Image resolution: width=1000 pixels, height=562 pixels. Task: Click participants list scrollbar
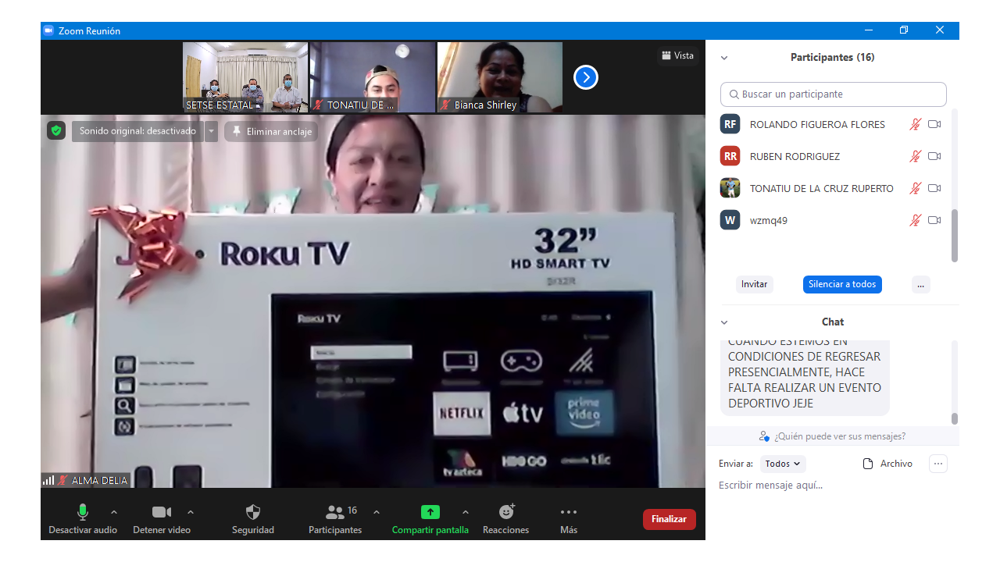point(955,236)
